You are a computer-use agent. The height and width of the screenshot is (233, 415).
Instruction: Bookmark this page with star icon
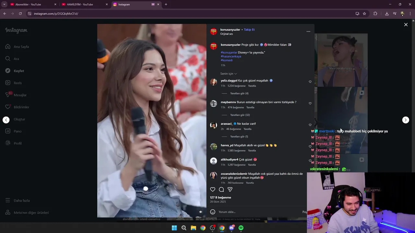tap(364, 14)
